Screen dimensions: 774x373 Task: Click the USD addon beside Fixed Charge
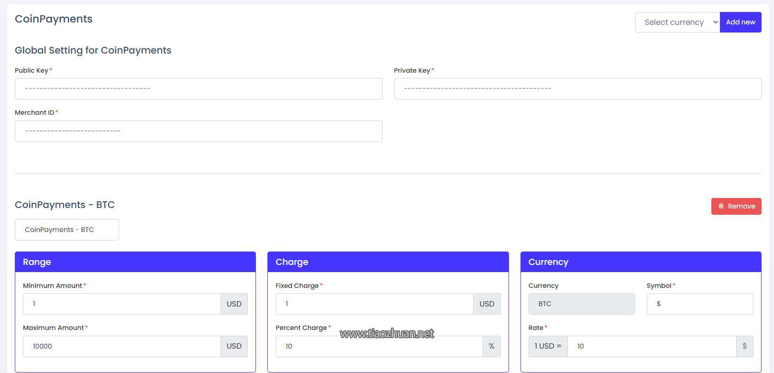487,304
